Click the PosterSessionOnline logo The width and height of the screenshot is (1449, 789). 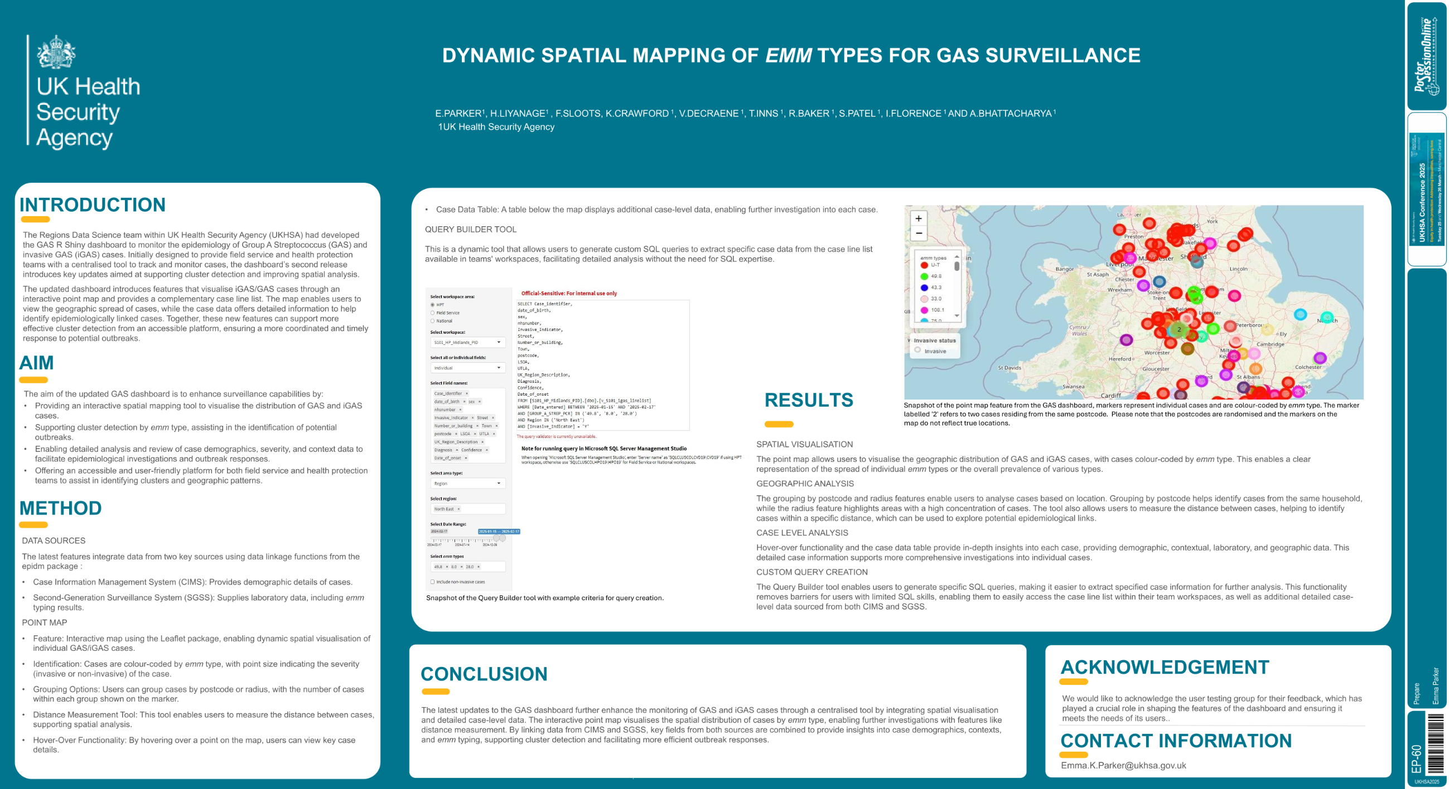[1428, 55]
